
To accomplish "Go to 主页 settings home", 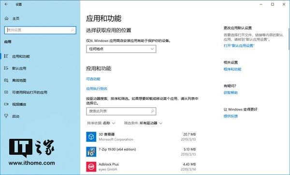I will (x=16, y=19).
